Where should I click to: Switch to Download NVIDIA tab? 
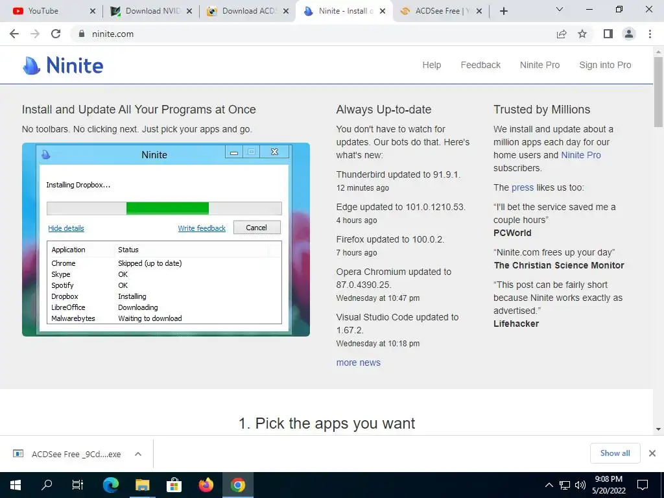point(151,11)
